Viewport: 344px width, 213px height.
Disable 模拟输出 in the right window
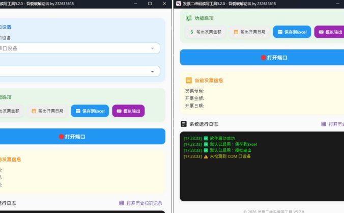pyautogui.click(x=329, y=32)
